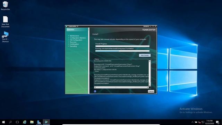Screen dimensions: 222x125
Task: Open the Windows Start menu
Action: tap(3, 122)
